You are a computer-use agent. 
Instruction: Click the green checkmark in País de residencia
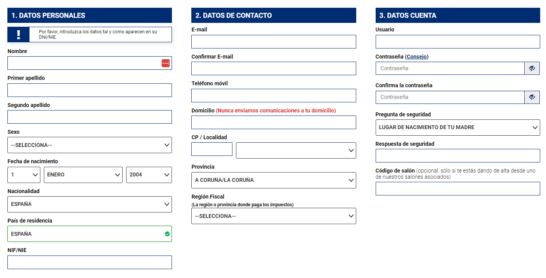pyautogui.click(x=167, y=234)
